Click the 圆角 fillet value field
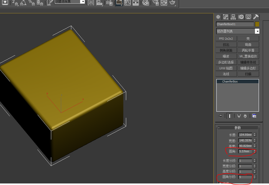The width and height of the screenshot is (269, 185). (245, 151)
